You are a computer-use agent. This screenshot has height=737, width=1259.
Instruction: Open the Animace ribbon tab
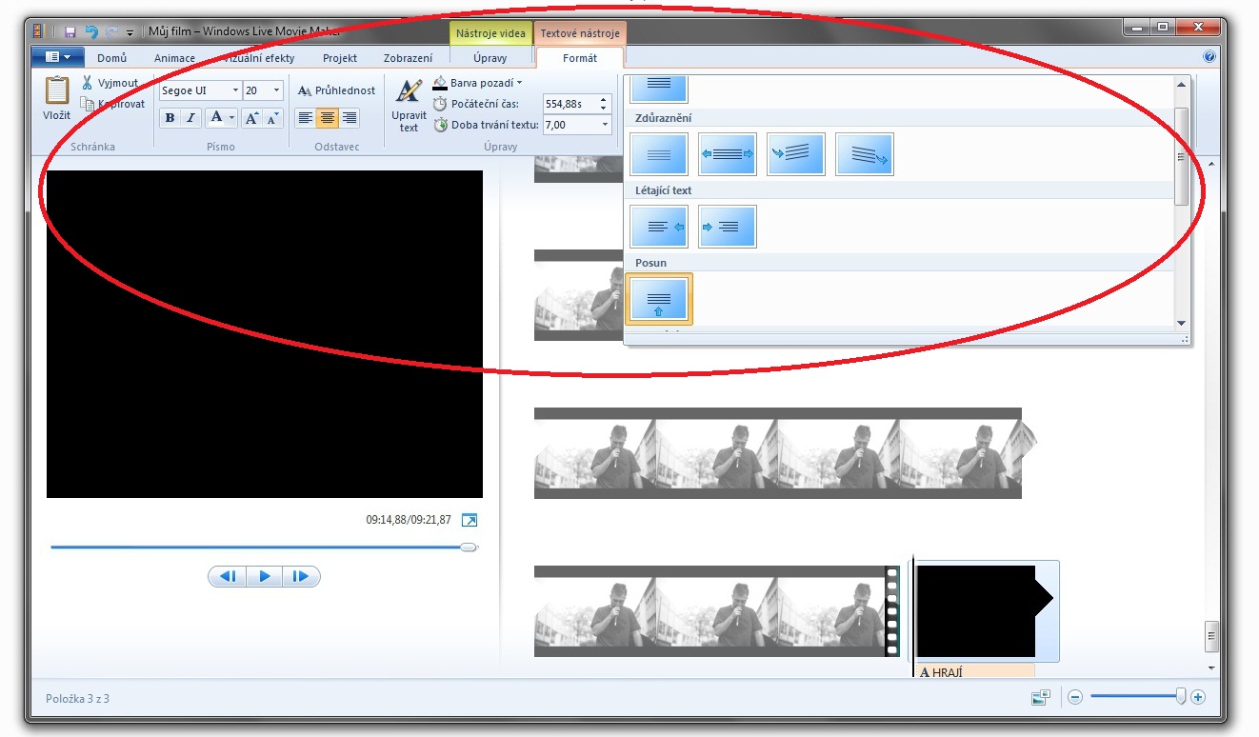[x=174, y=58]
